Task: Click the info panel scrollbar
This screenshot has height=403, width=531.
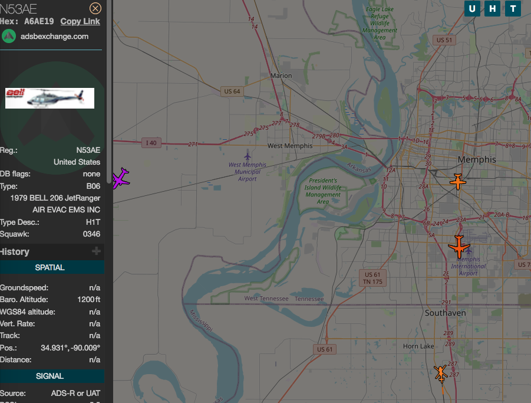Action: pyautogui.click(x=109, y=91)
